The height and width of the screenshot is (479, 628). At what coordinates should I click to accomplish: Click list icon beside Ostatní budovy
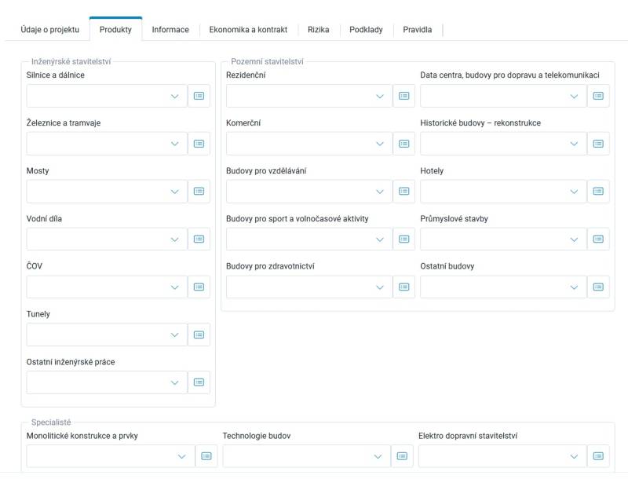598,287
